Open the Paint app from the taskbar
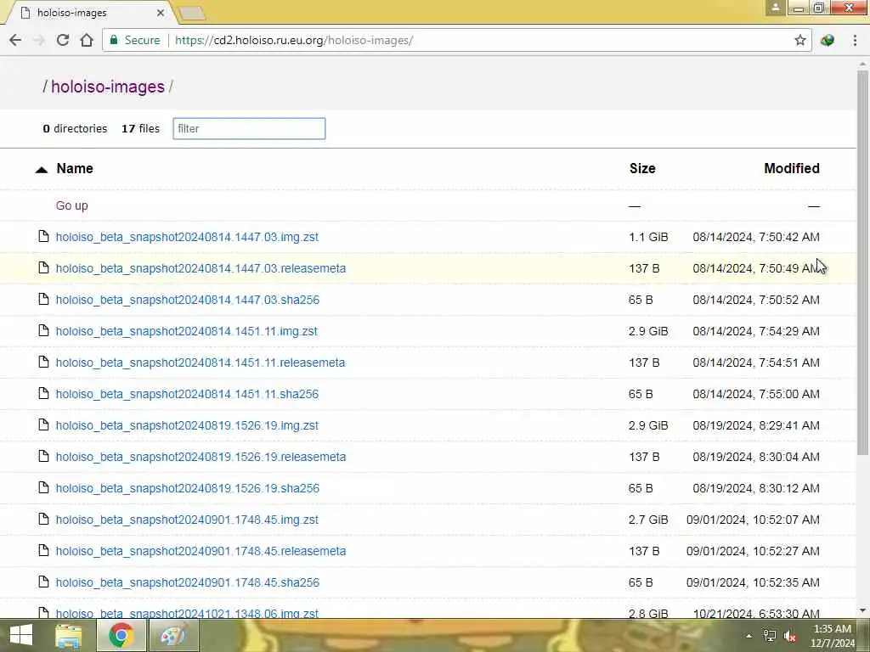 [173, 635]
